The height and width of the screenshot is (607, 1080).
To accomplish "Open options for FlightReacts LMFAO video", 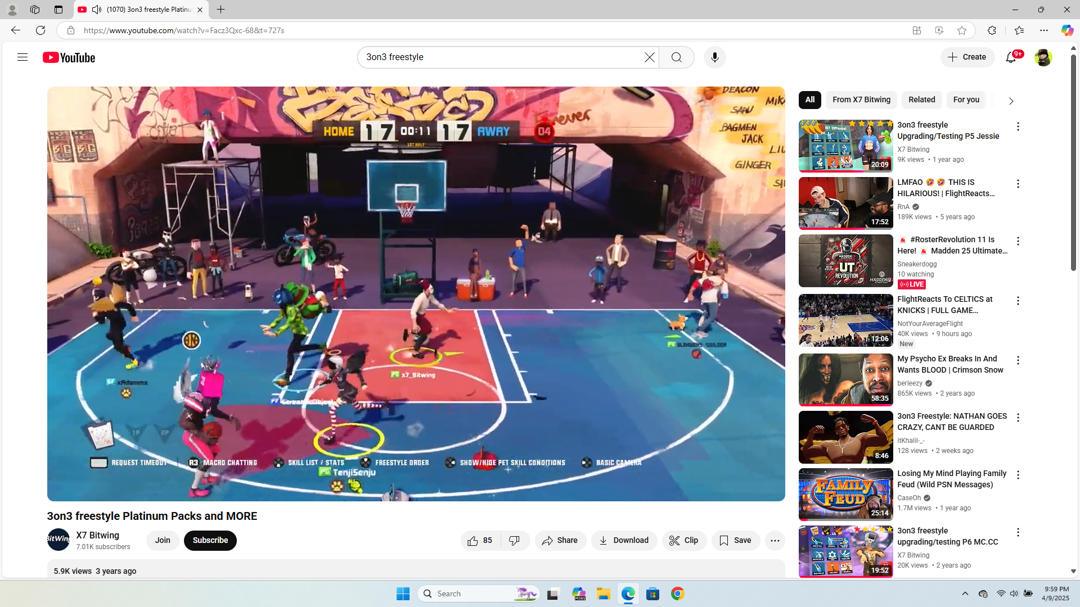I will [1018, 184].
